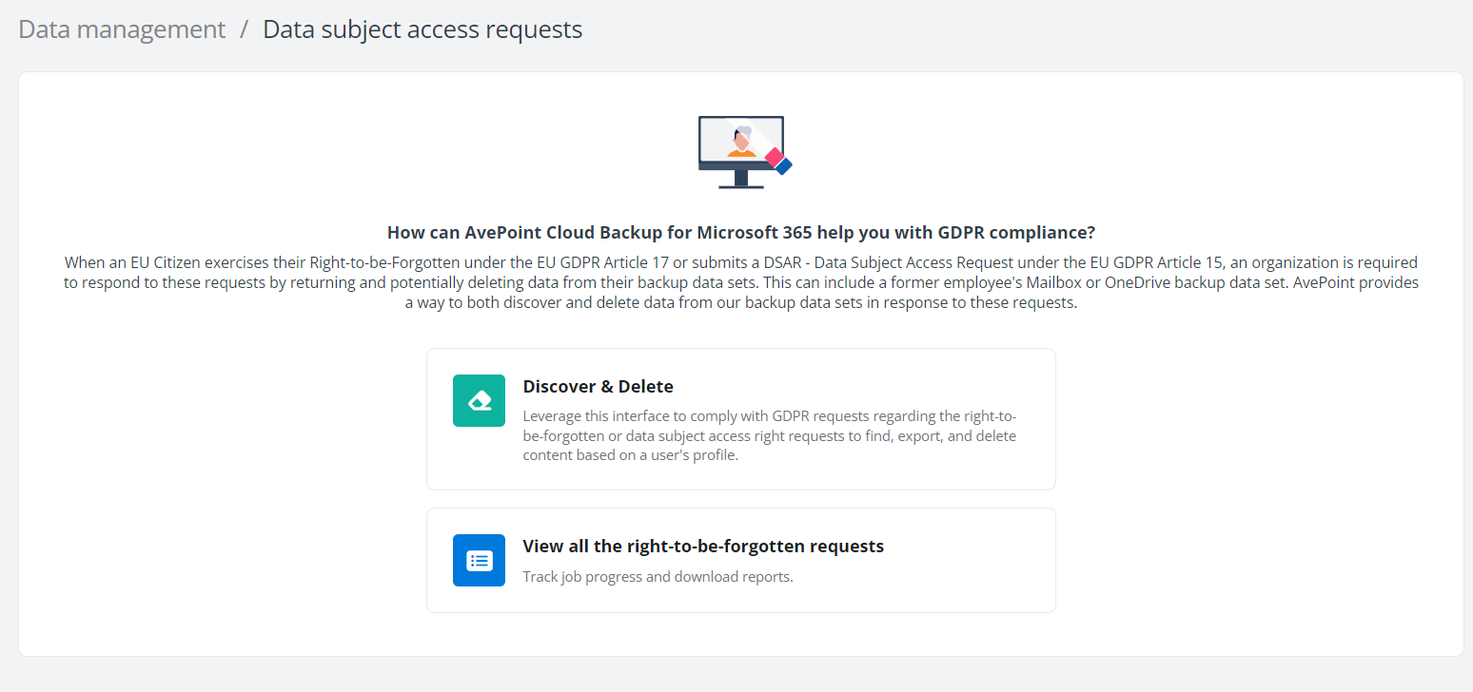Select the Discover & Delete card title
The width and height of the screenshot is (1473, 692).
click(x=598, y=386)
